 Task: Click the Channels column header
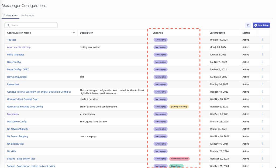click(158, 32)
